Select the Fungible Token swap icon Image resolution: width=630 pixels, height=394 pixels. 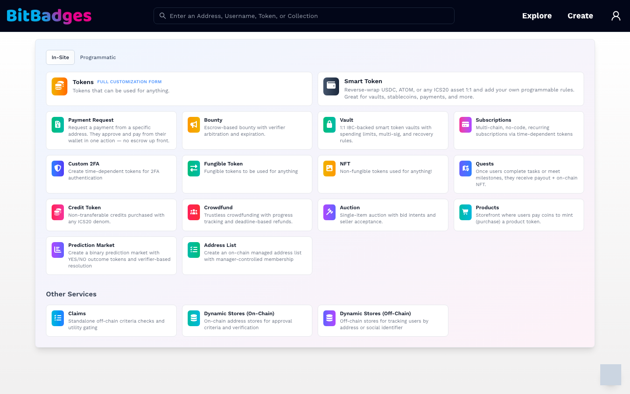[194, 169]
